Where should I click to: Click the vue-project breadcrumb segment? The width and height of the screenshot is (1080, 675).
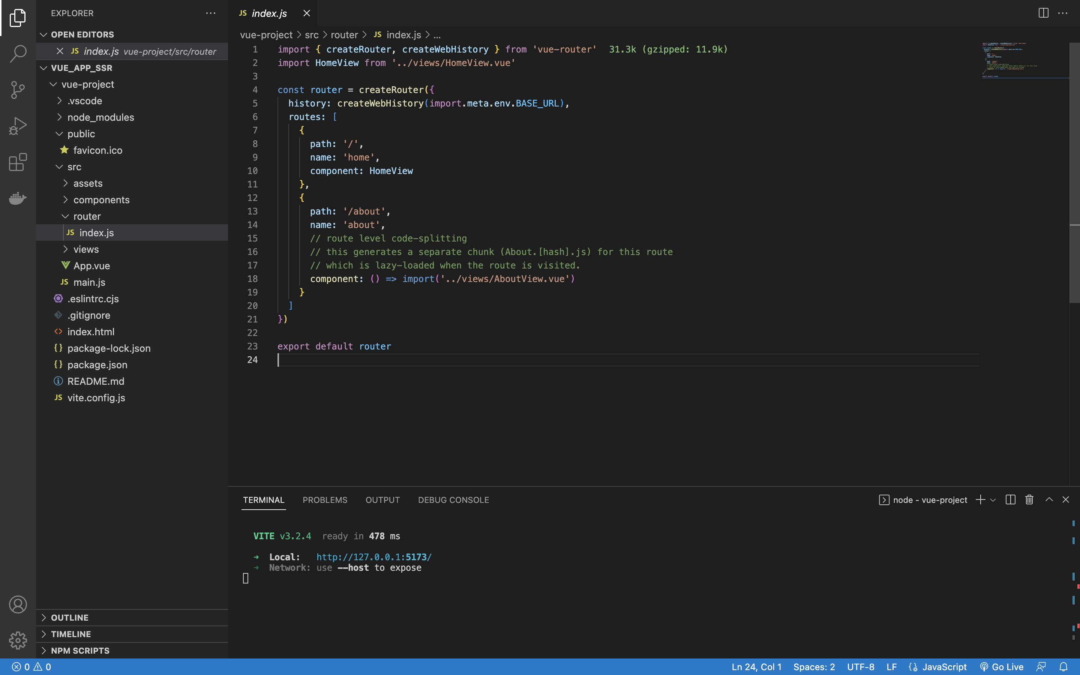pos(266,35)
